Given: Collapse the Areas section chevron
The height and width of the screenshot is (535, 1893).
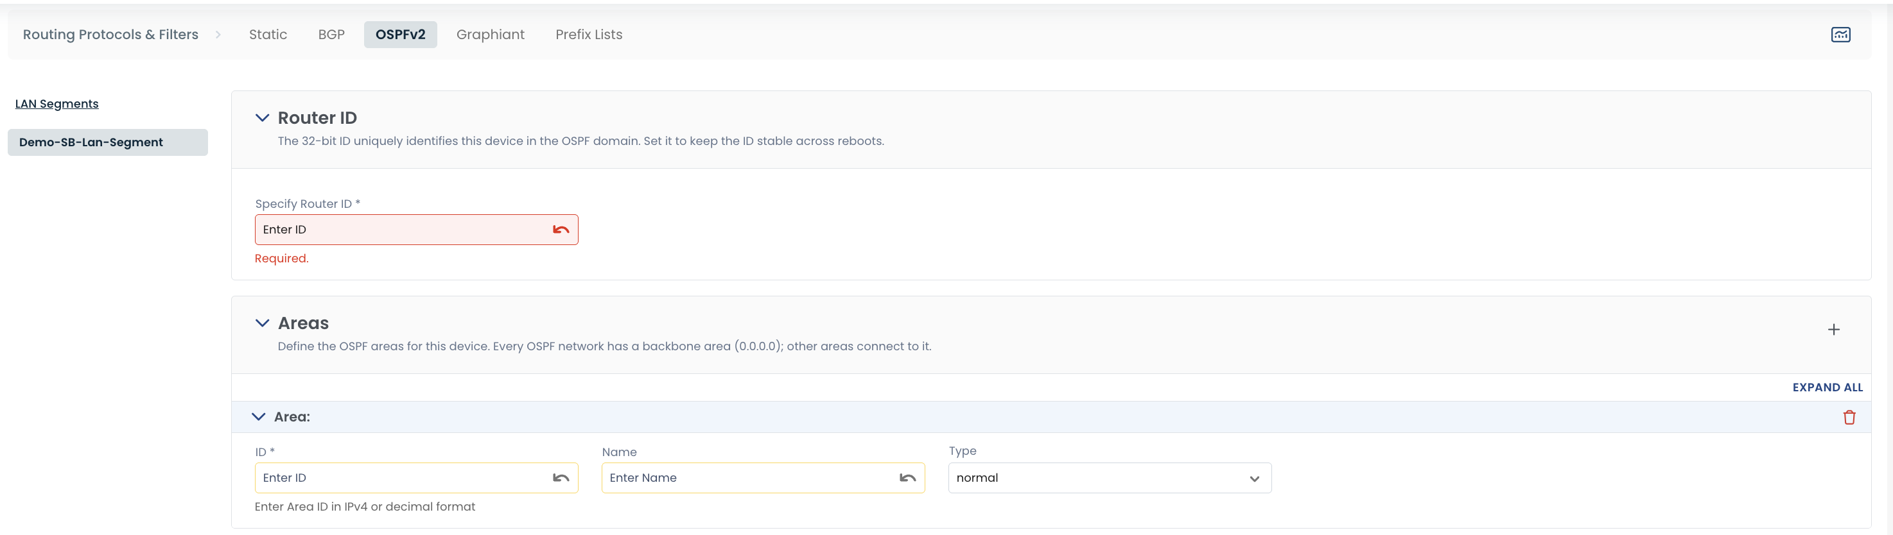Looking at the screenshot, I should click(261, 323).
